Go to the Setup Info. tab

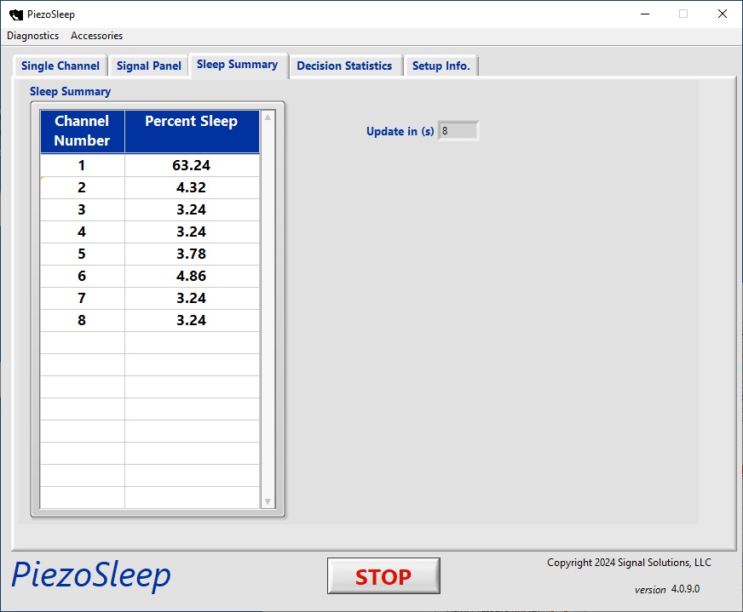point(441,66)
